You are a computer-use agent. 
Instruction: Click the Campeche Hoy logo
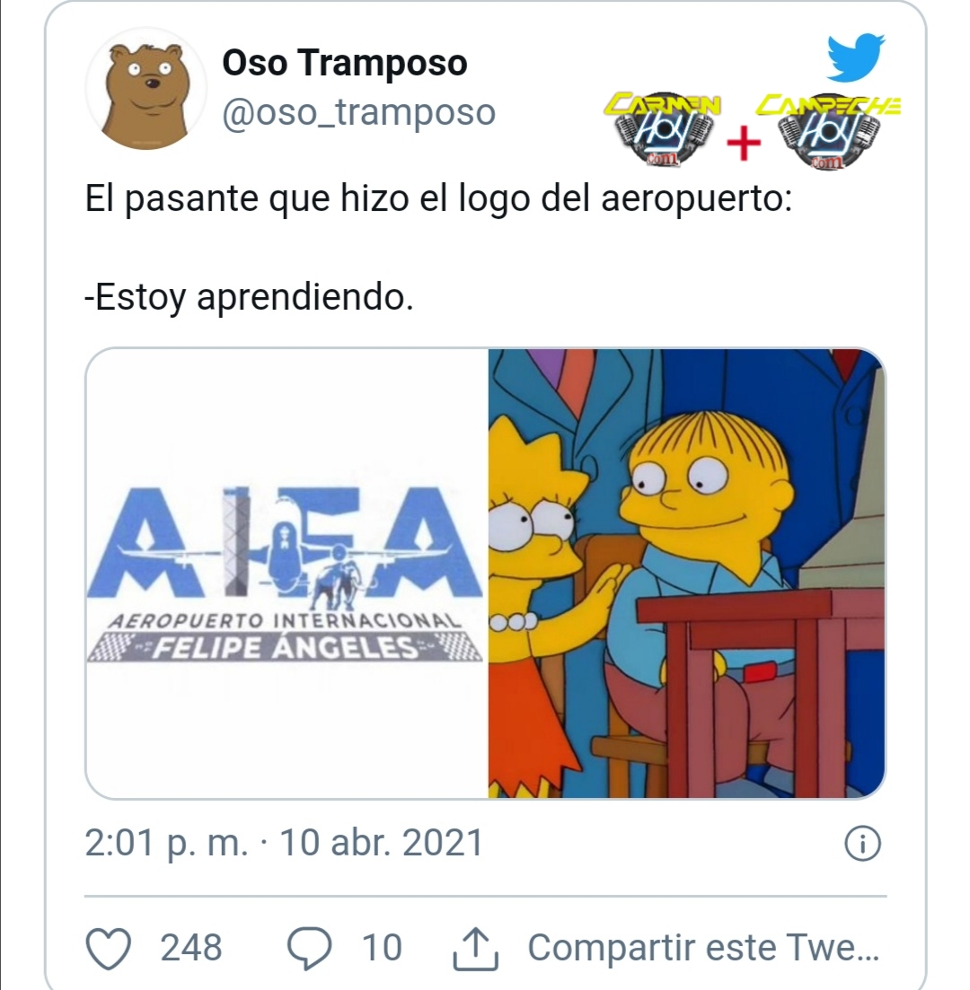click(x=829, y=131)
